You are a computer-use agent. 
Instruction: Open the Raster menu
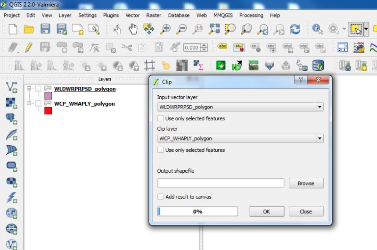point(154,15)
